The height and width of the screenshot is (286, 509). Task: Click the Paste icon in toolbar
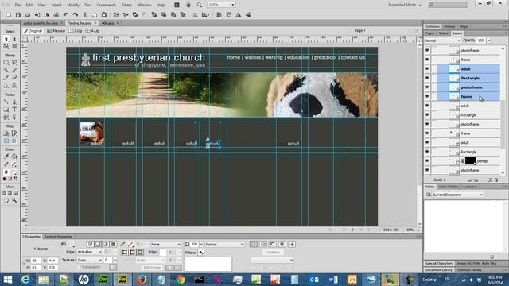pos(104,15)
